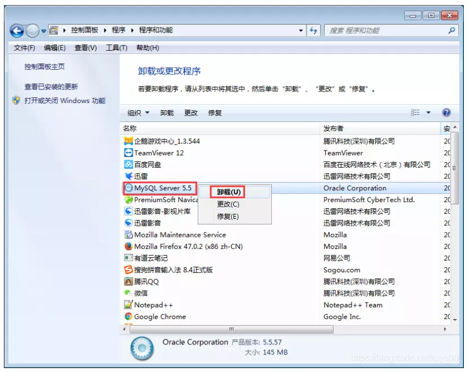Viewport: 470px width, 372px height.
Task: Expand the arrow after 程序 breadcrumb
Action: [132, 30]
